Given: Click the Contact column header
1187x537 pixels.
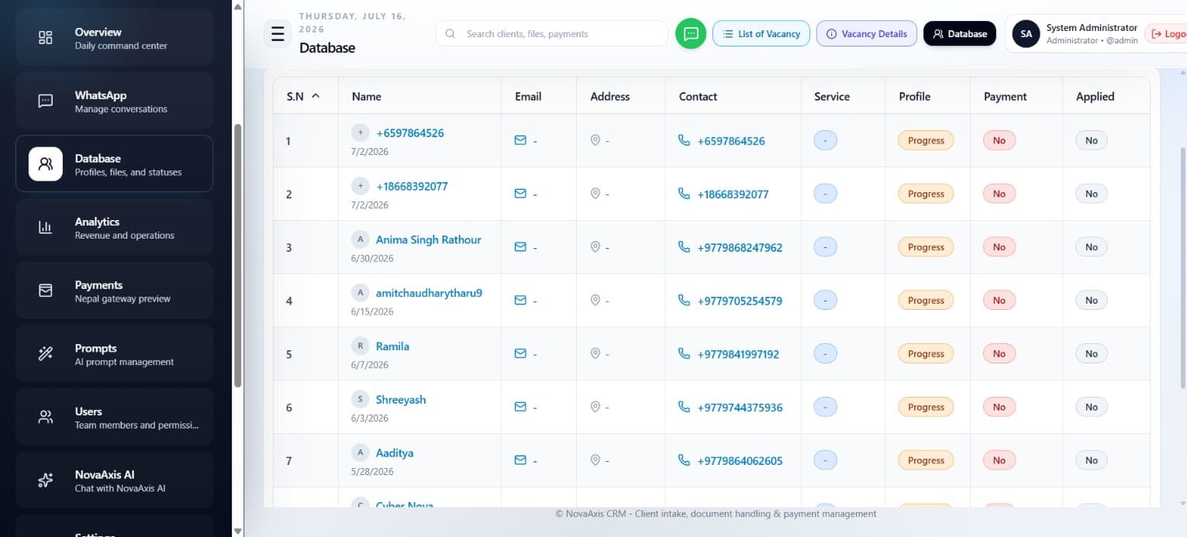Looking at the screenshot, I should click(698, 96).
